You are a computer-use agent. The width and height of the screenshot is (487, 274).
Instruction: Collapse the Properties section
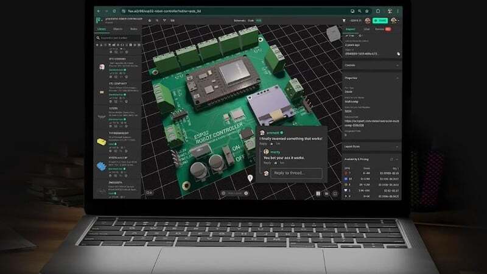[398, 79]
